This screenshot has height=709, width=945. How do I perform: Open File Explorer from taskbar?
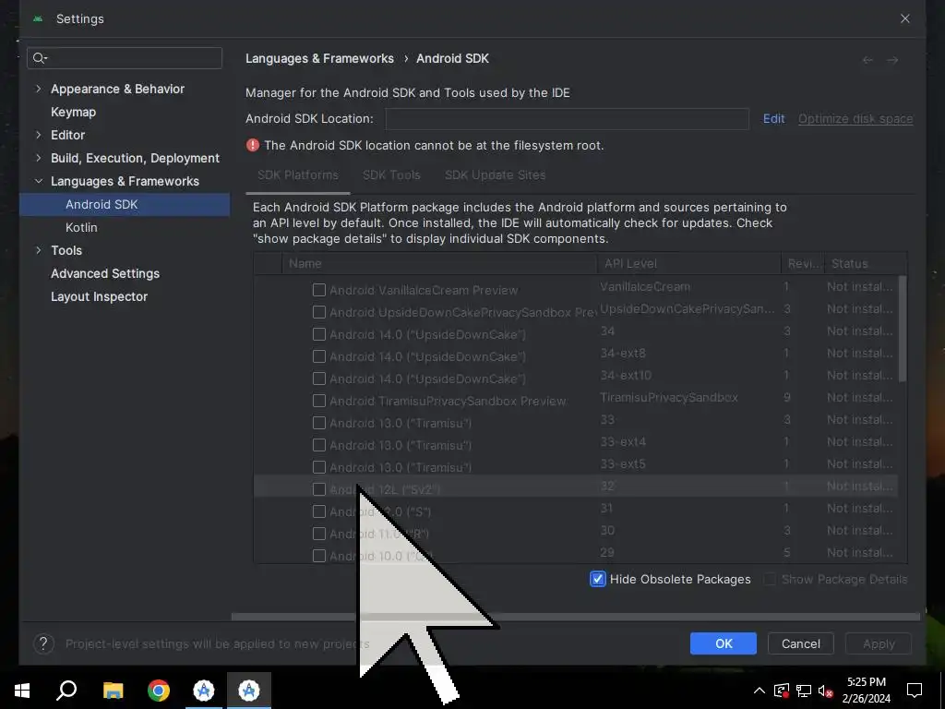tap(113, 691)
